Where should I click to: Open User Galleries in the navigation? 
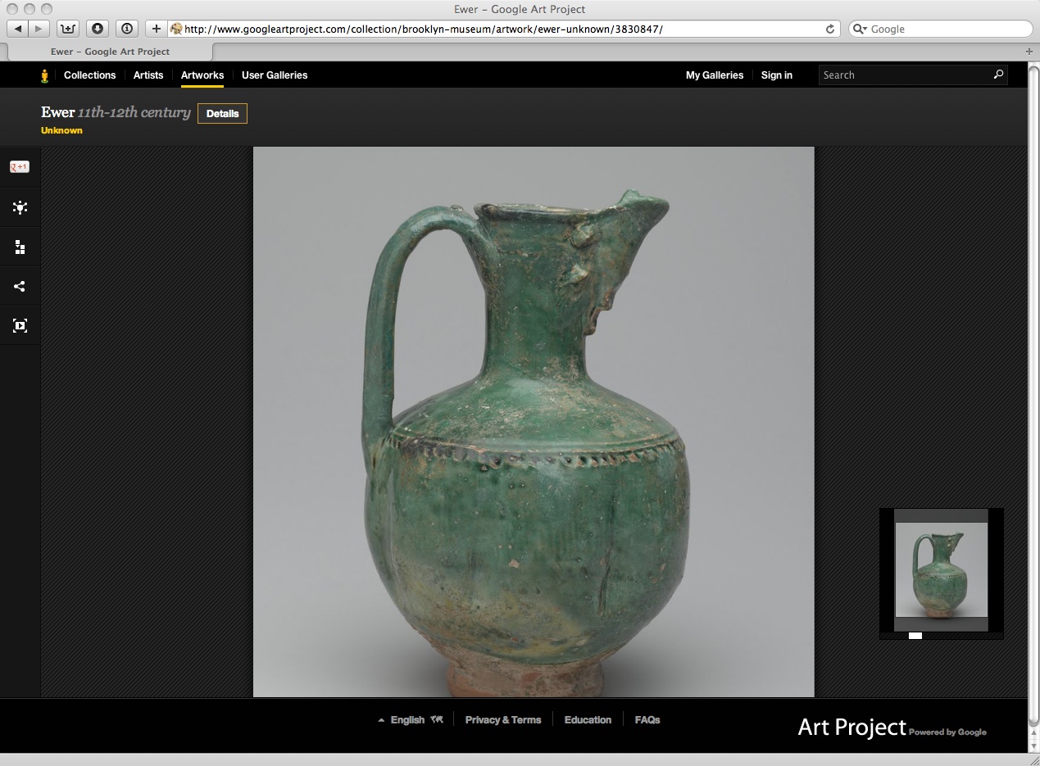[275, 75]
